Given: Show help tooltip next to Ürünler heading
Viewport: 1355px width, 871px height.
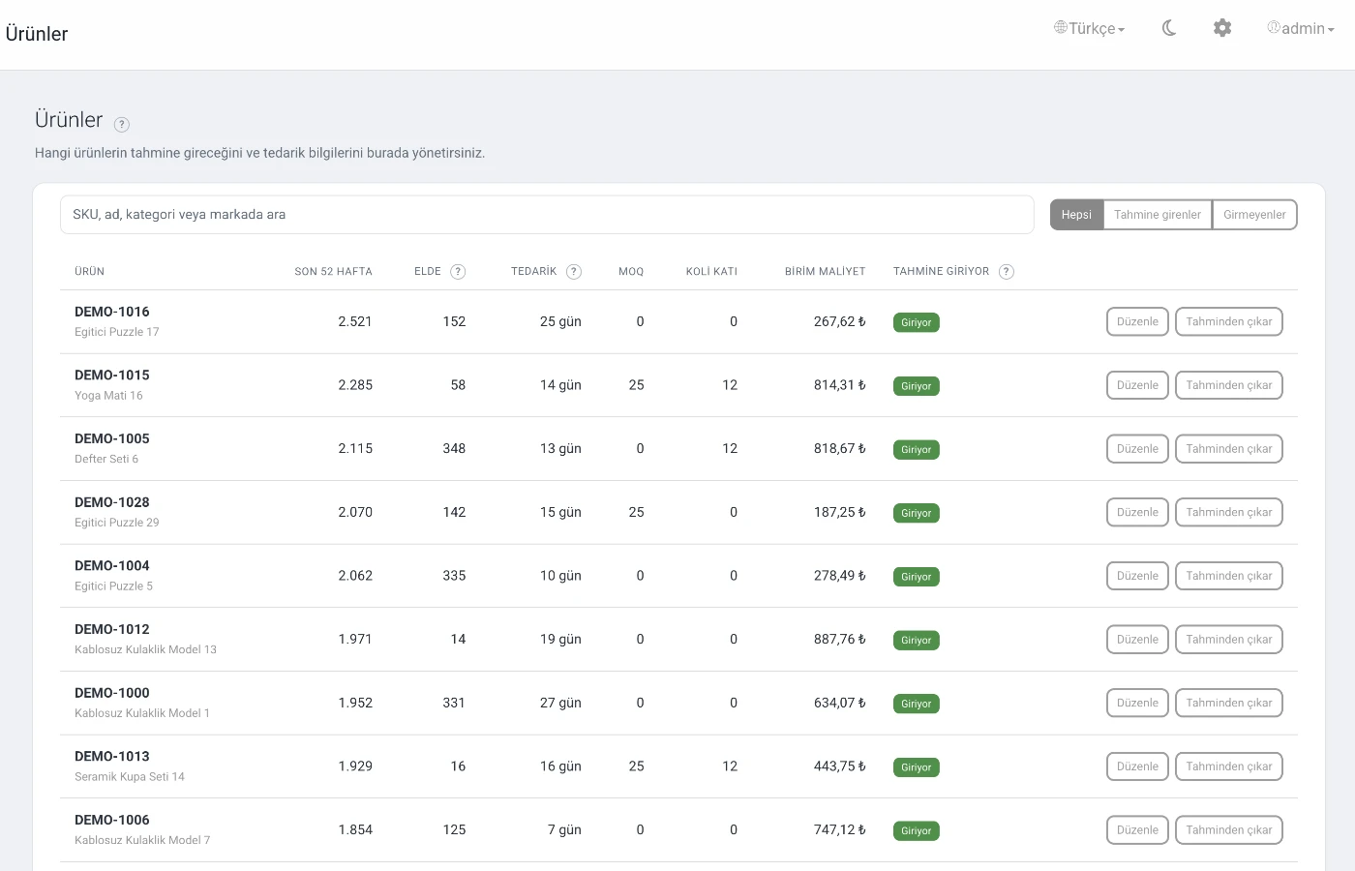Looking at the screenshot, I should pos(122,124).
